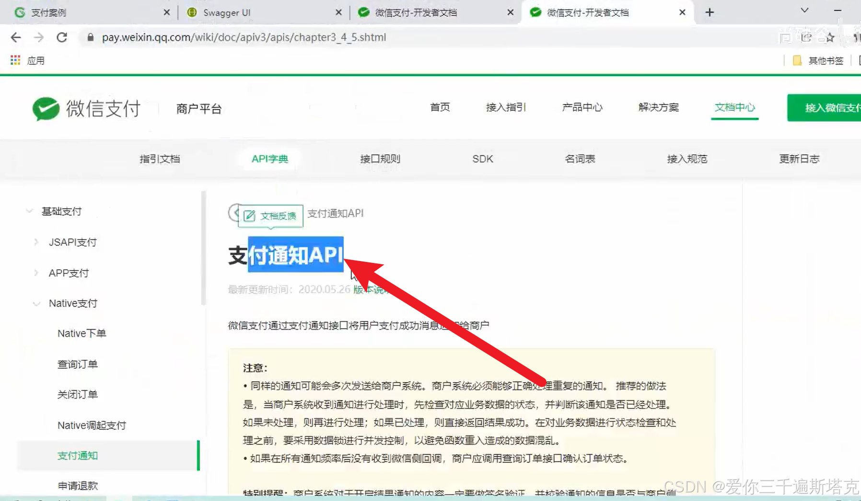
Task: Click the address bar URL
Action: click(x=244, y=37)
